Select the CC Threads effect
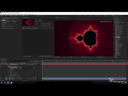 coord(119,35)
